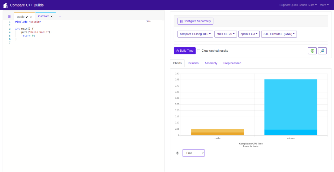334x172 pixels.
Task: Open the Support Quick Bench Suite menu
Action: (x=298, y=5)
